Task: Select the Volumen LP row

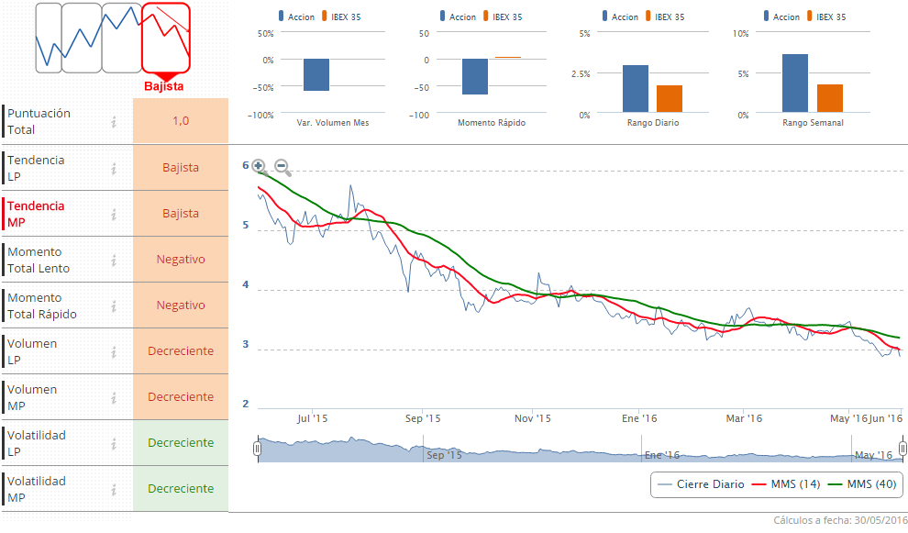Action: point(116,351)
